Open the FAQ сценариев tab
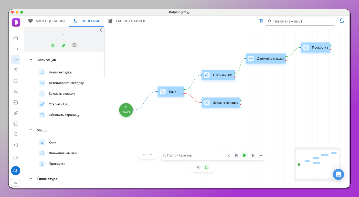Image resolution: width=359 pixels, height=197 pixels. pyautogui.click(x=127, y=21)
